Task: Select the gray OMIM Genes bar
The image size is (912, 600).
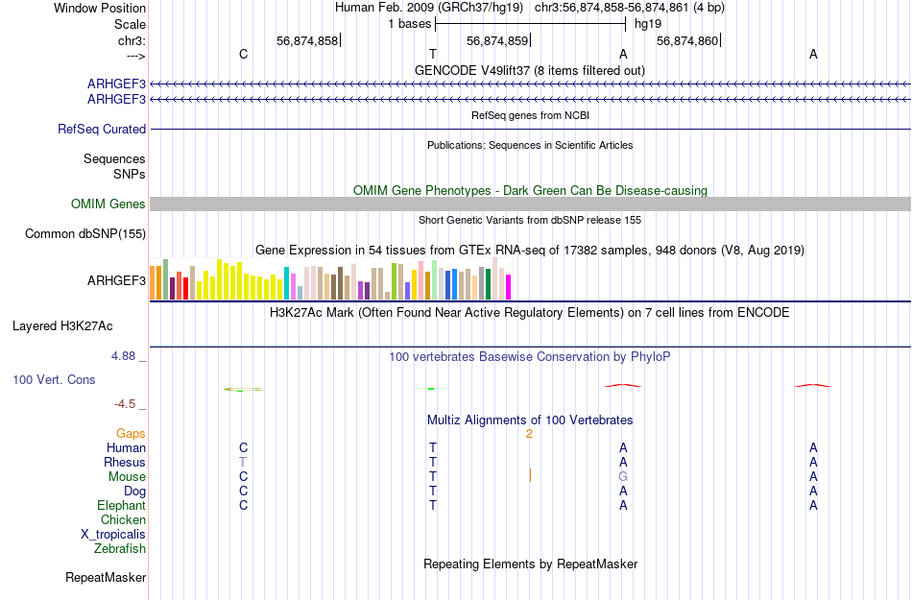Action: (x=531, y=204)
